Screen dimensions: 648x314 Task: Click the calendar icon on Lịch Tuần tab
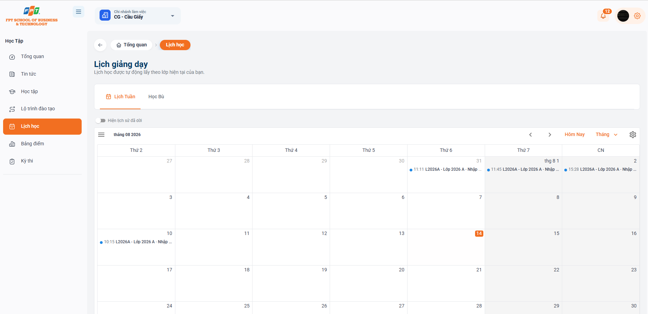pos(109,97)
